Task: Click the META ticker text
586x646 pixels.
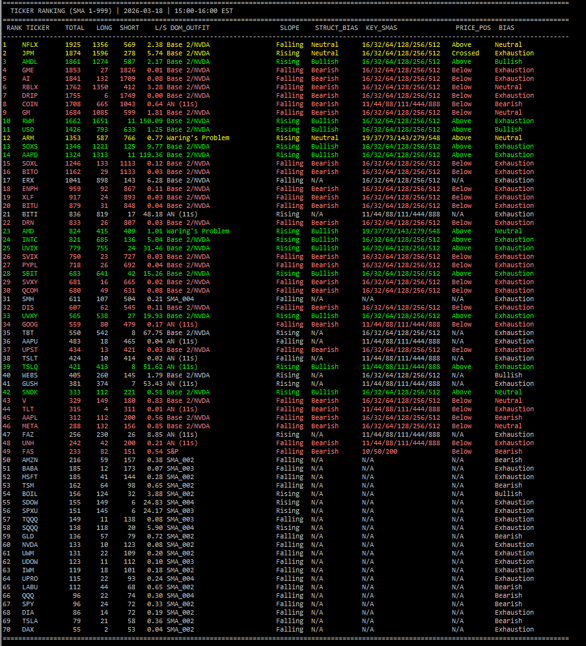Action: tap(30, 426)
